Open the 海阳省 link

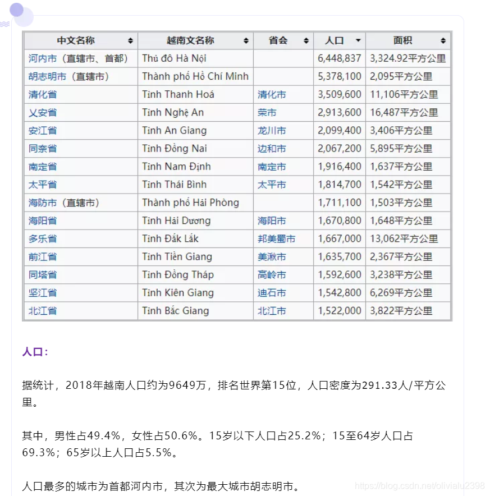[43, 221]
